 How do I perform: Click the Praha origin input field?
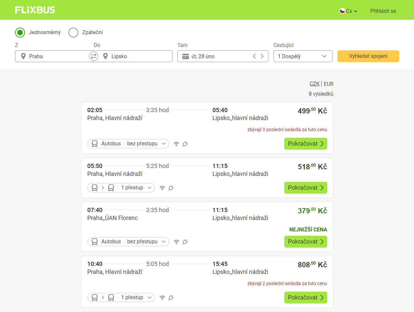[56, 56]
